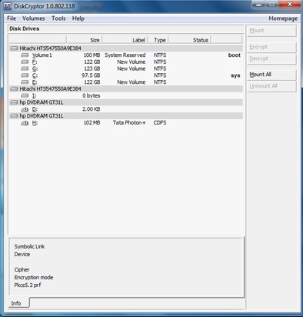Click the Symbolic Link info label

(x=29, y=246)
